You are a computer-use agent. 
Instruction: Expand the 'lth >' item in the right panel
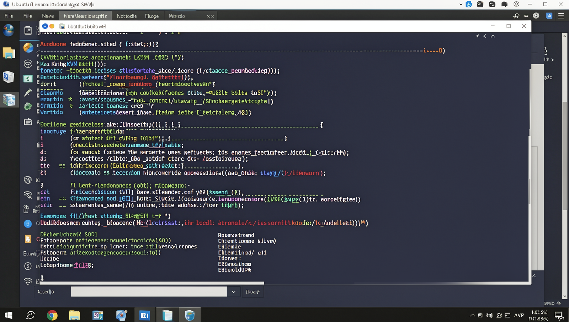coord(549,60)
